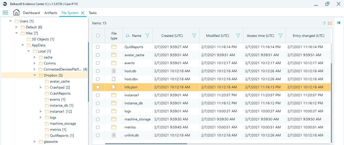Viewport: 344px width, 145px height.
Task: Sort by Entry changed (UTC) column header
Action: click(308, 36)
